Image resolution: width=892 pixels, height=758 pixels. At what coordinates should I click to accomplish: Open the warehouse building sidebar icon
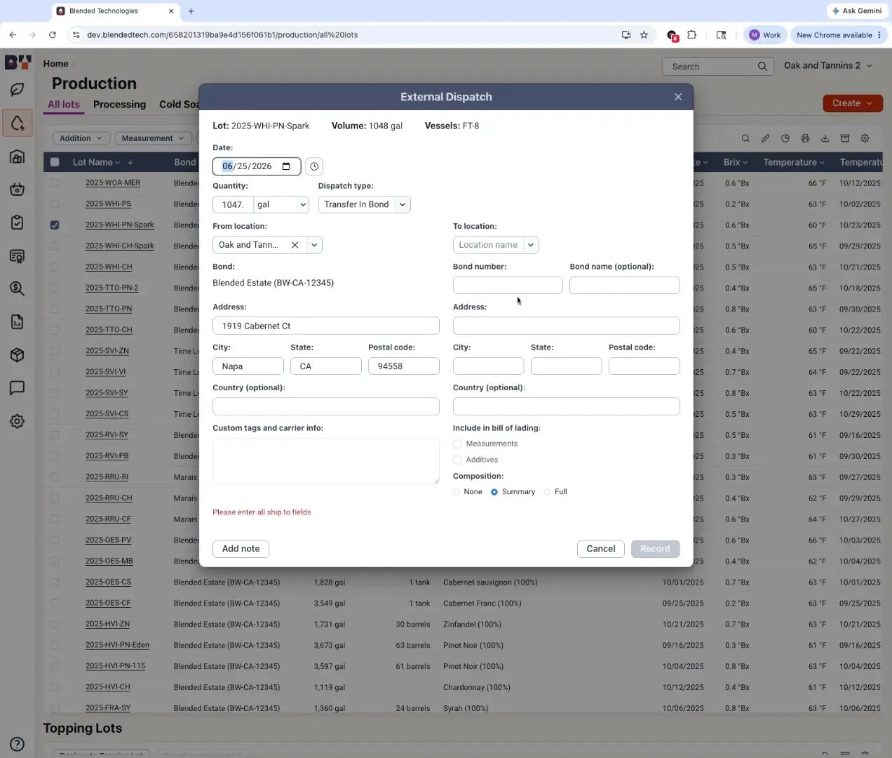(18, 157)
